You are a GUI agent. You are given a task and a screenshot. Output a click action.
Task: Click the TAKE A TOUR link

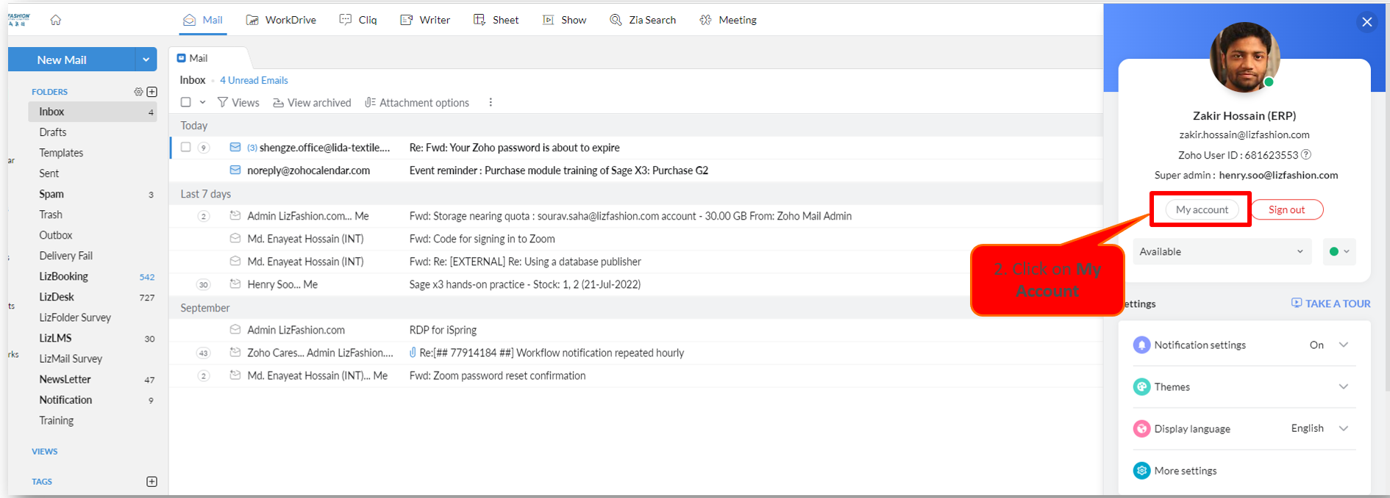(1331, 303)
